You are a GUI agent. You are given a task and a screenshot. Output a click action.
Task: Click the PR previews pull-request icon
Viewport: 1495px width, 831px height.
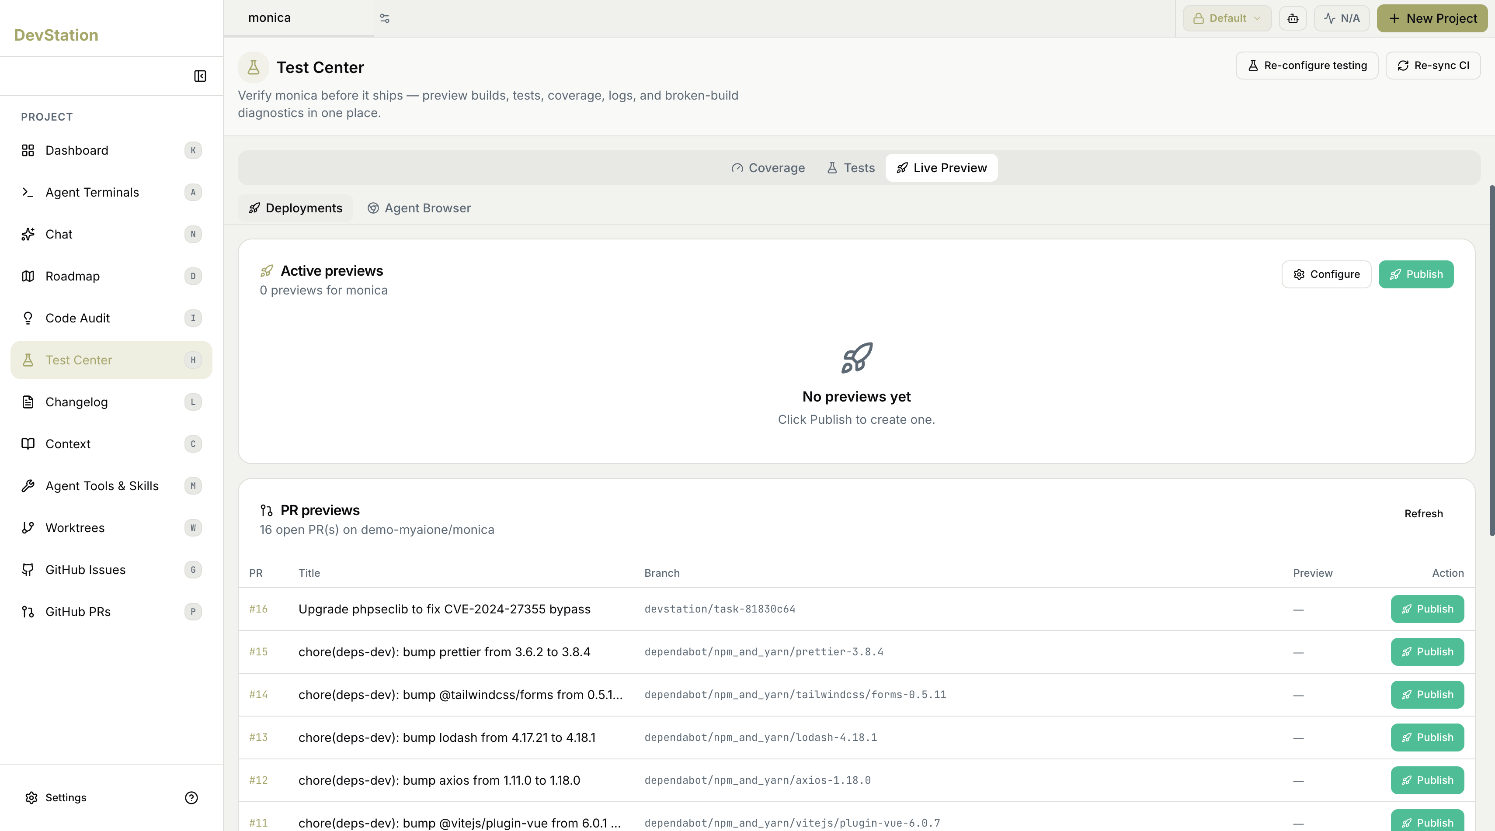[266, 510]
